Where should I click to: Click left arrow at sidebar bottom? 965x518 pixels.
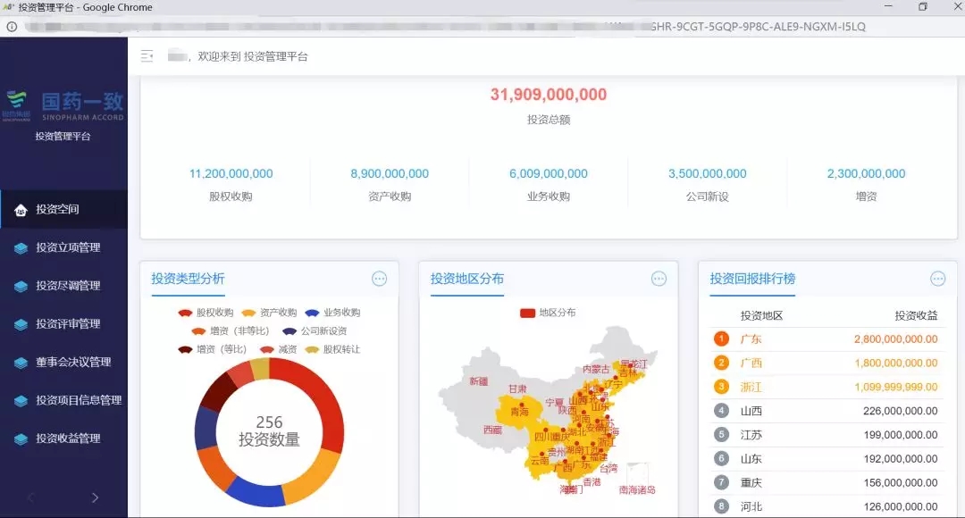tap(31, 497)
